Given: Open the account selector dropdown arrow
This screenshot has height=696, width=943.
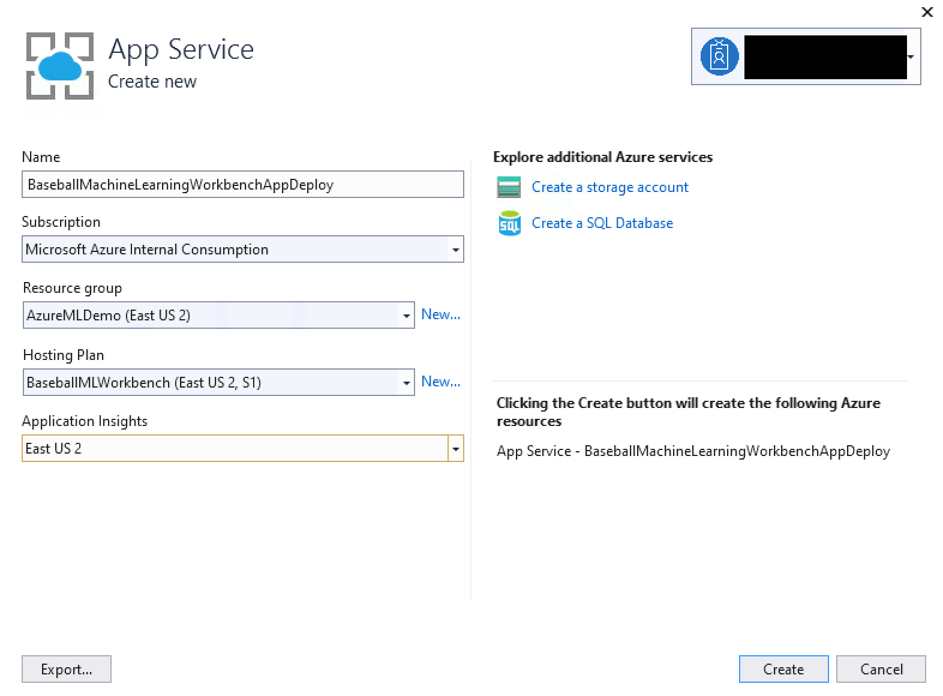Looking at the screenshot, I should 911,57.
